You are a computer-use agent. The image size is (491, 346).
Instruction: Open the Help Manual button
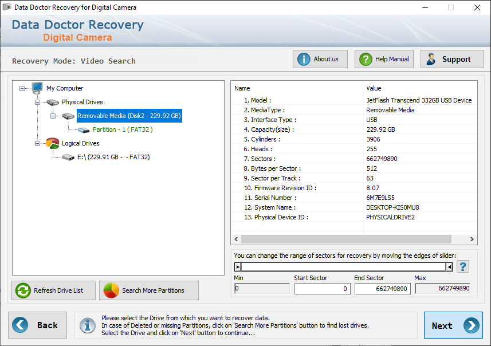click(x=384, y=59)
